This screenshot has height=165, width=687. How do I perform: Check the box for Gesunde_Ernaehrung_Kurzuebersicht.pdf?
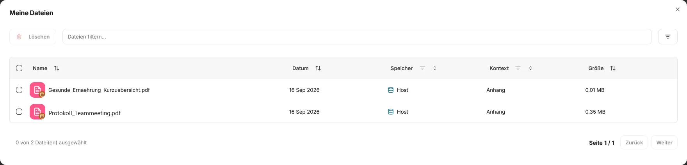click(19, 90)
